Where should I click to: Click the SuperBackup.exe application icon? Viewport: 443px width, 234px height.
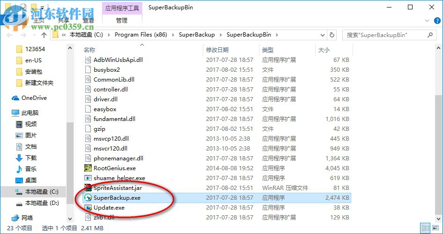88,198
